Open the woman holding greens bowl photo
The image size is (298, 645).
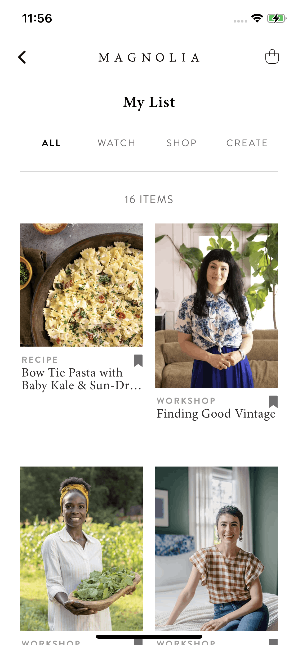[81, 548]
